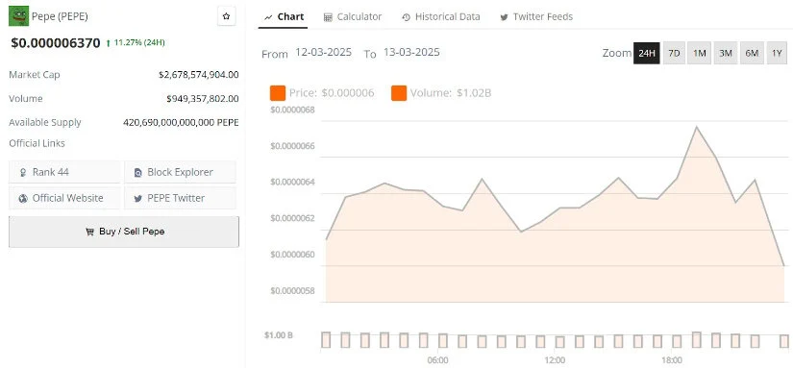Set chart zoom to 3M
The width and height of the screenshot is (793, 368).
(x=726, y=53)
